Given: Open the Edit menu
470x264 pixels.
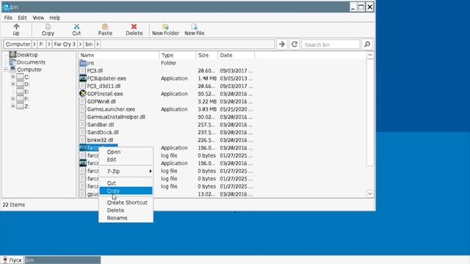Looking at the screenshot, I should 22,18.
